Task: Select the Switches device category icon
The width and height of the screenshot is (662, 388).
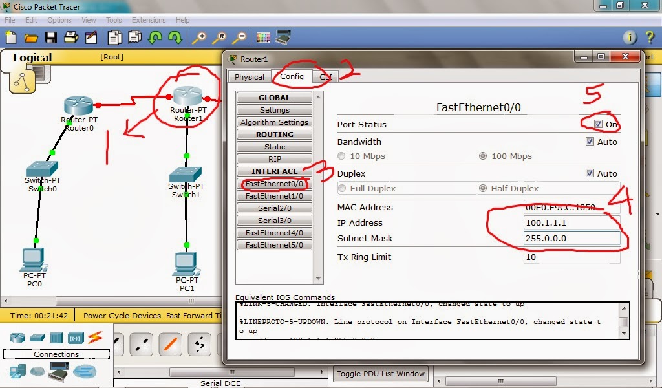Action: 37,338
